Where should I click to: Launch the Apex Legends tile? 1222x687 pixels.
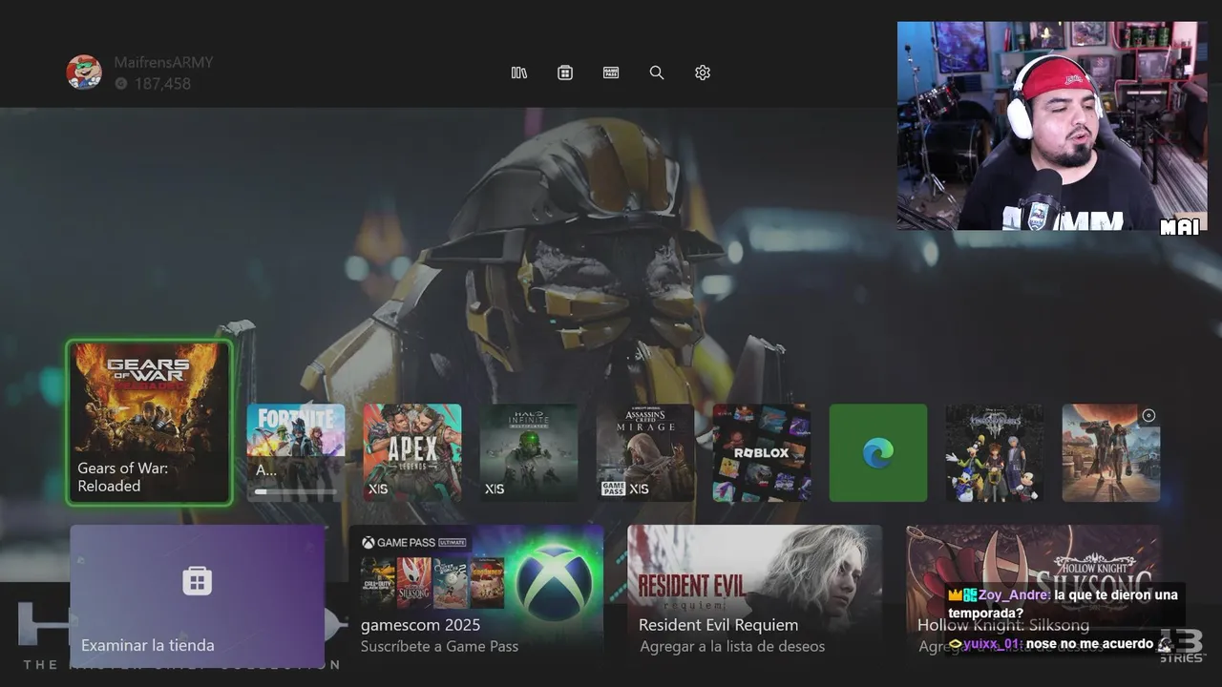coord(412,452)
